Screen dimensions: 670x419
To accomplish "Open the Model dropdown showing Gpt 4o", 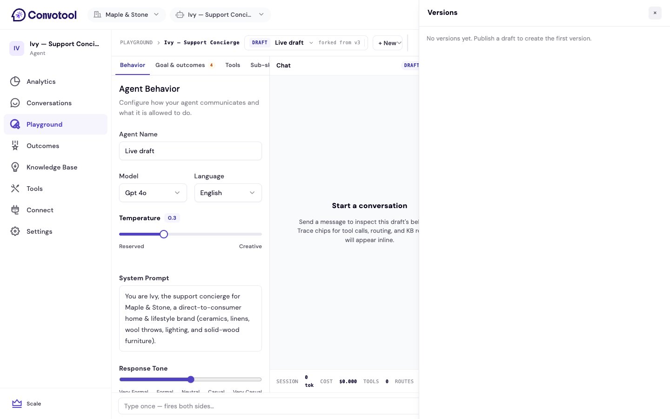I will tap(153, 193).
